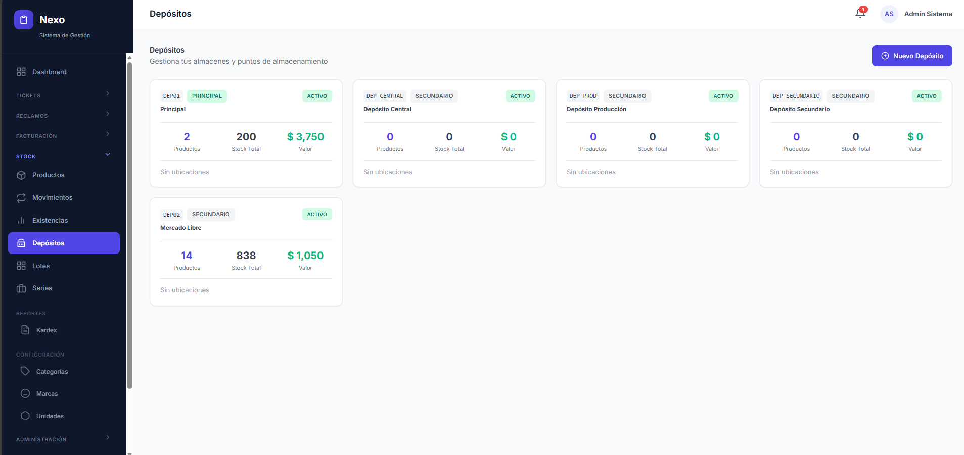Click the Existencias bar chart icon
This screenshot has height=455, width=964.
pyautogui.click(x=21, y=221)
